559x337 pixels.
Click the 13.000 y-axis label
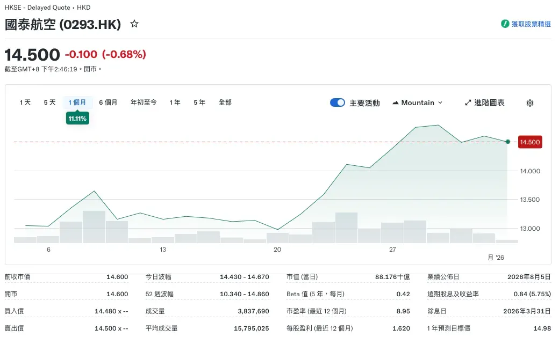point(530,229)
